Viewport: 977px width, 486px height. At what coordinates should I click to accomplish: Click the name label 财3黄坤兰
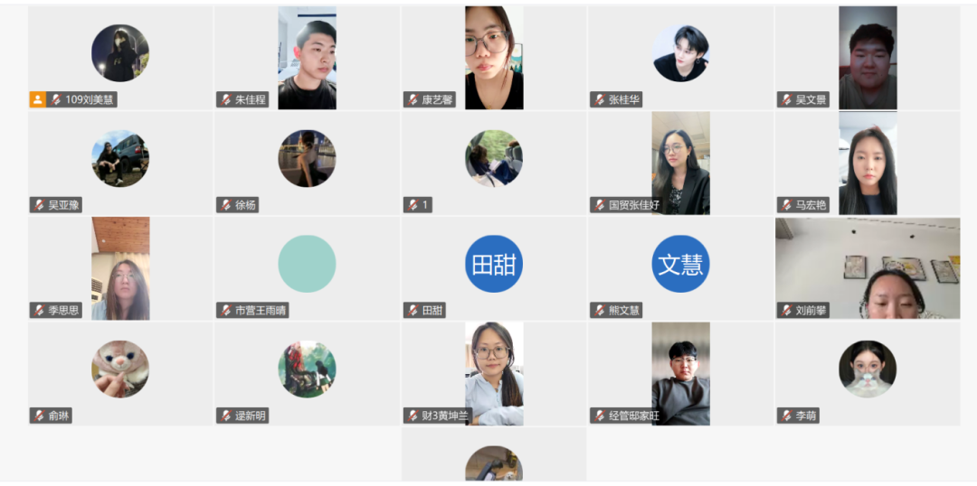[445, 415]
